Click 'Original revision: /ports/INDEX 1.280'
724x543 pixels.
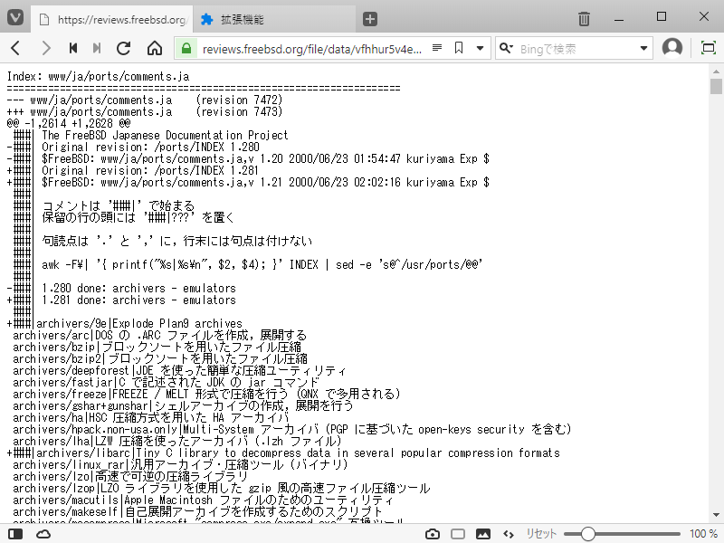coord(150,147)
